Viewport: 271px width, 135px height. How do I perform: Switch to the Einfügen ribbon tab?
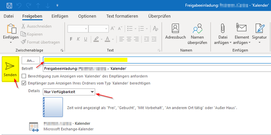coord(60,16)
